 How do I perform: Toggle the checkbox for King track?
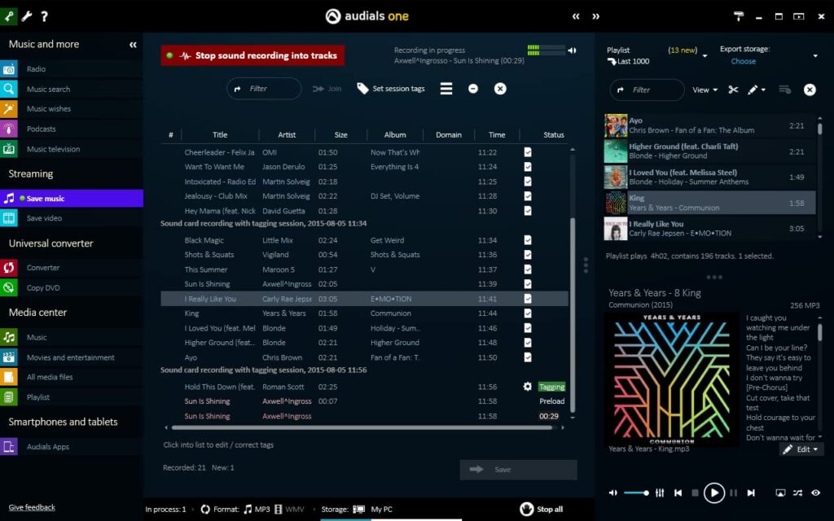click(x=528, y=313)
